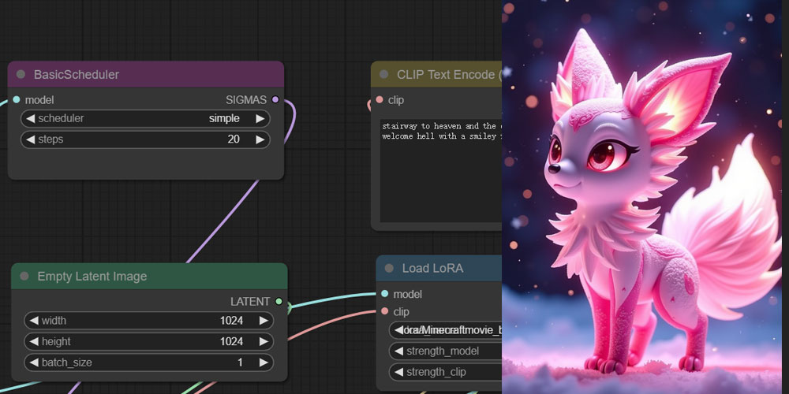Click the SIGMAS output socket

click(275, 99)
